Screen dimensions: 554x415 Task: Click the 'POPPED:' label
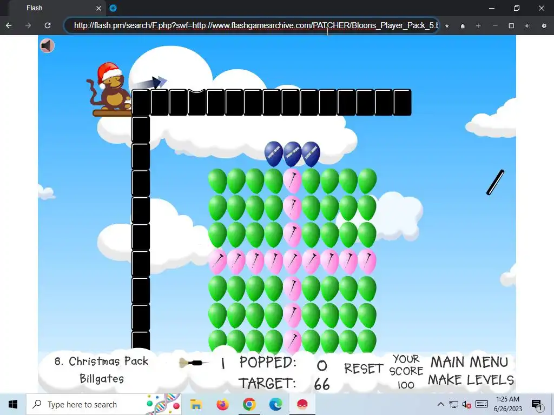pos(268,363)
